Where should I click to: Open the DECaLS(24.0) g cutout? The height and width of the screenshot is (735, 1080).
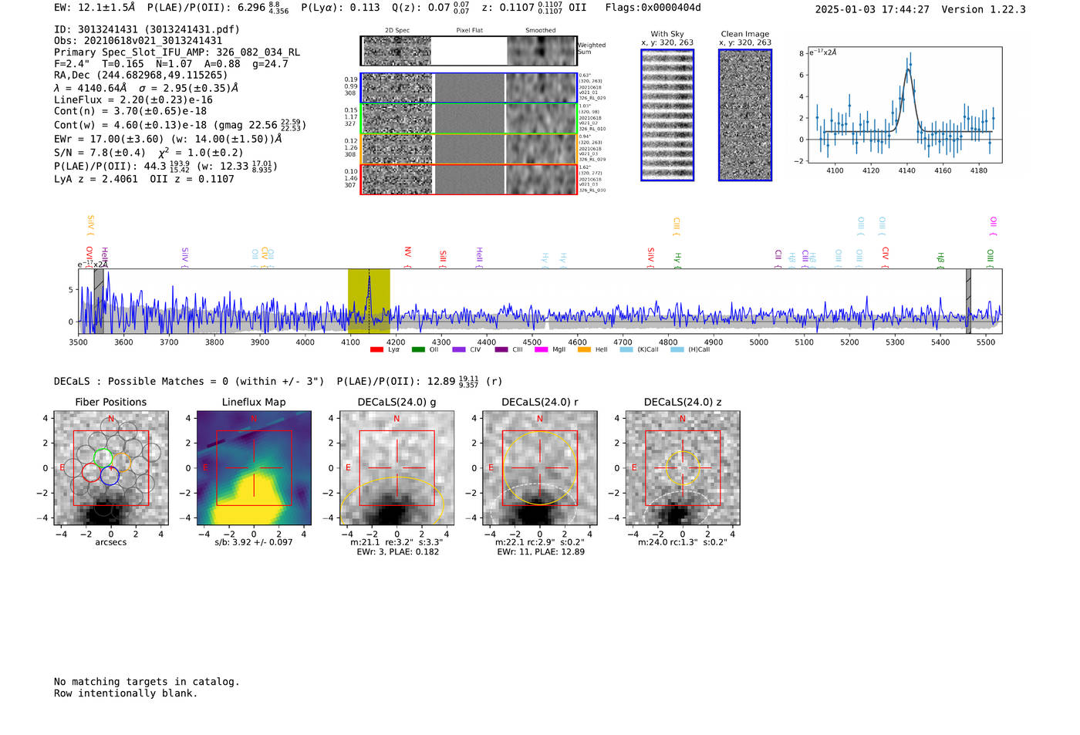pos(397,468)
